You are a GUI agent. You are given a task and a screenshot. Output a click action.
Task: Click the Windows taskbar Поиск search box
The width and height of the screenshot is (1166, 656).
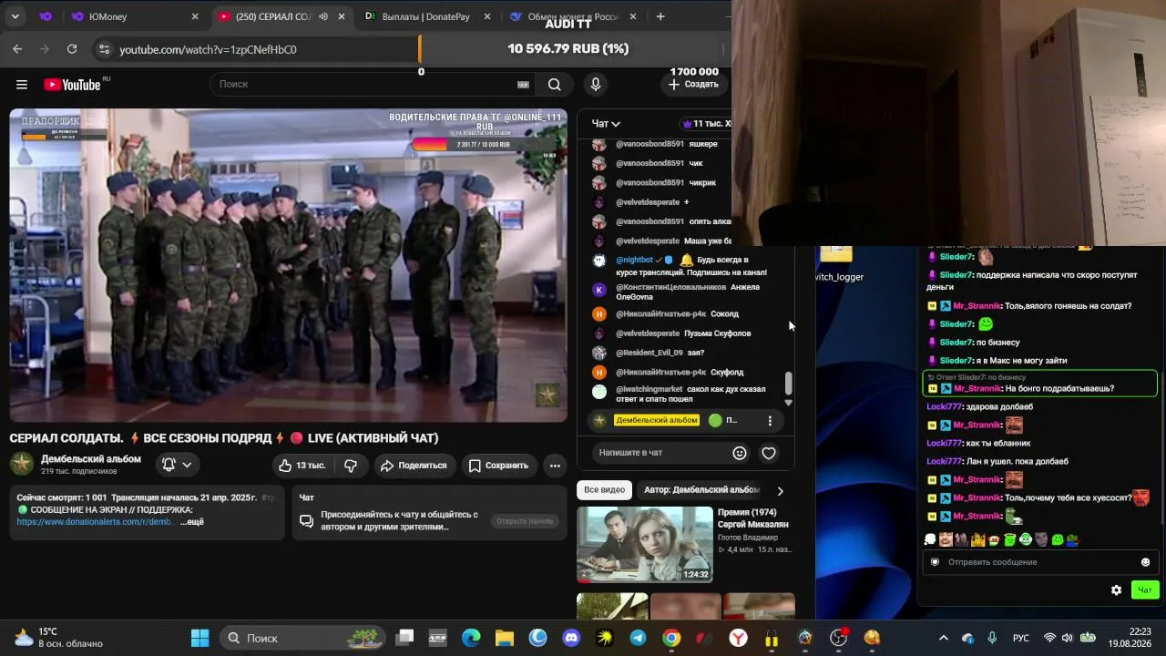coord(304,638)
